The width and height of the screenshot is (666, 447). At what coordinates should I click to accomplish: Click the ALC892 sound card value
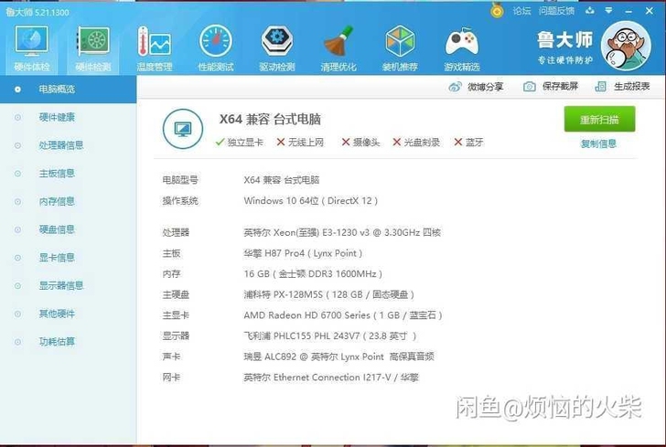(x=338, y=357)
